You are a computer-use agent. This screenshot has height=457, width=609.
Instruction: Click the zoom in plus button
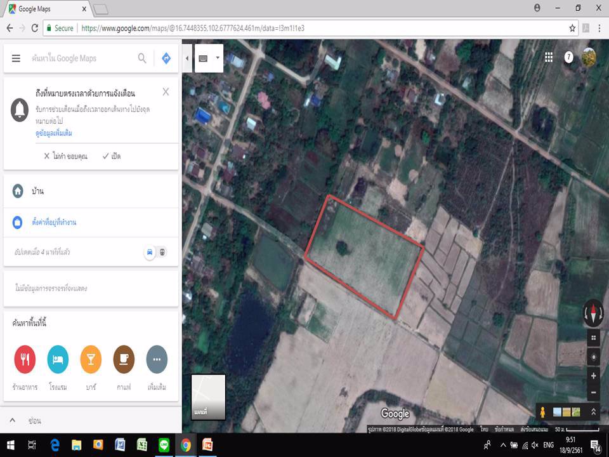(594, 376)
